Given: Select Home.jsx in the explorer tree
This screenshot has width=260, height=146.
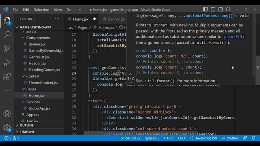Looking at the screenshot, I should tap(36, 96).
